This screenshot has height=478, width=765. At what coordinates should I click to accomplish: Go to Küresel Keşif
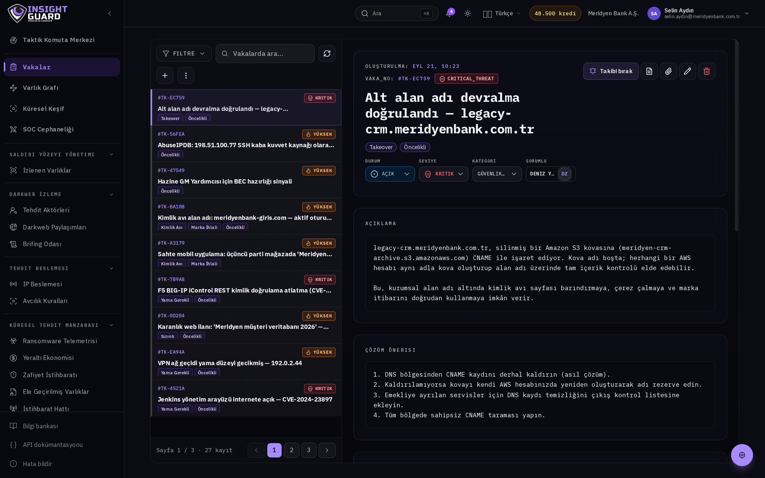(x=62, y=109)
